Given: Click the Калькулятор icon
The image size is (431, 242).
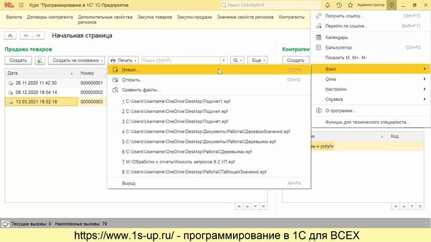Looking at the screenshot, I should click(319, 48).
